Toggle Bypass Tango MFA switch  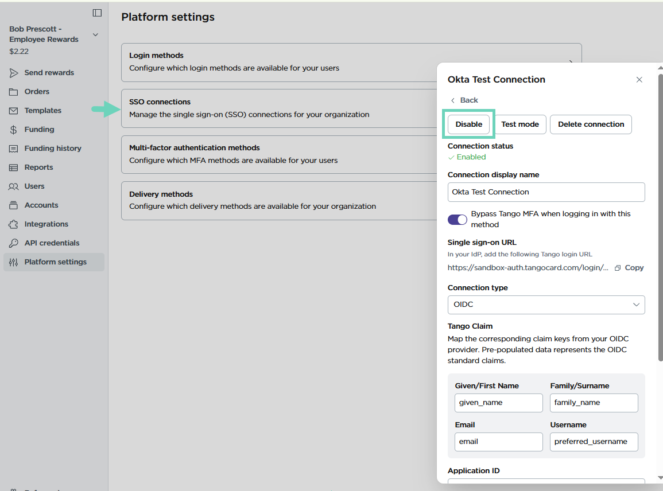click(457, 219)
